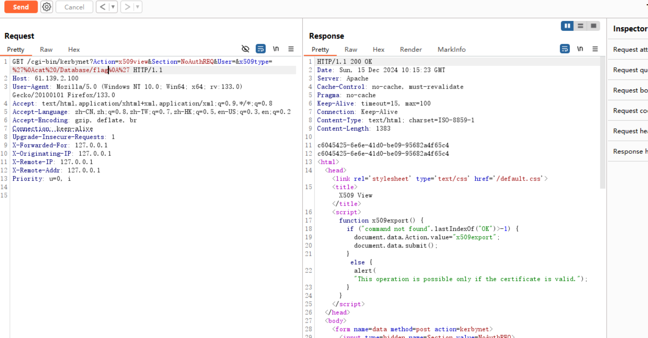This screenshot has width=648, height=338.
Task: Expand the Request query parameters Inspector section
Action: 628,70
